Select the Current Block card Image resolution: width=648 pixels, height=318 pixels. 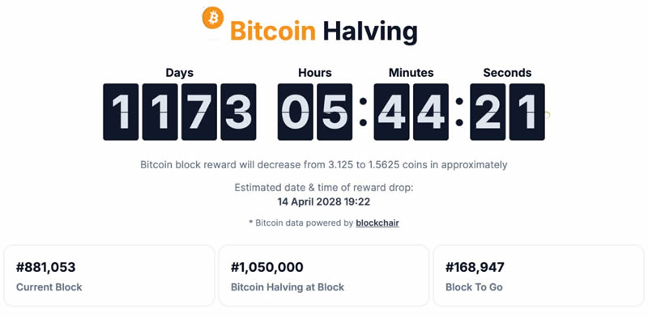(x=109, y=276)
